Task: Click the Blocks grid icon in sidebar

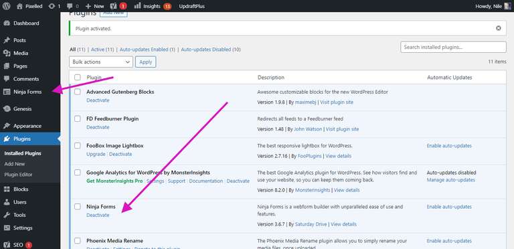Action: click(7, 189)
